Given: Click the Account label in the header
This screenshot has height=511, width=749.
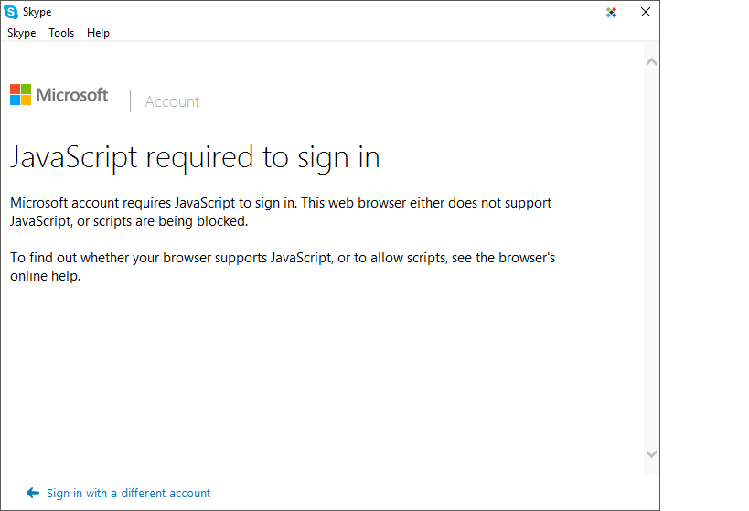Looking at the screenshot, I should point(172,101).
